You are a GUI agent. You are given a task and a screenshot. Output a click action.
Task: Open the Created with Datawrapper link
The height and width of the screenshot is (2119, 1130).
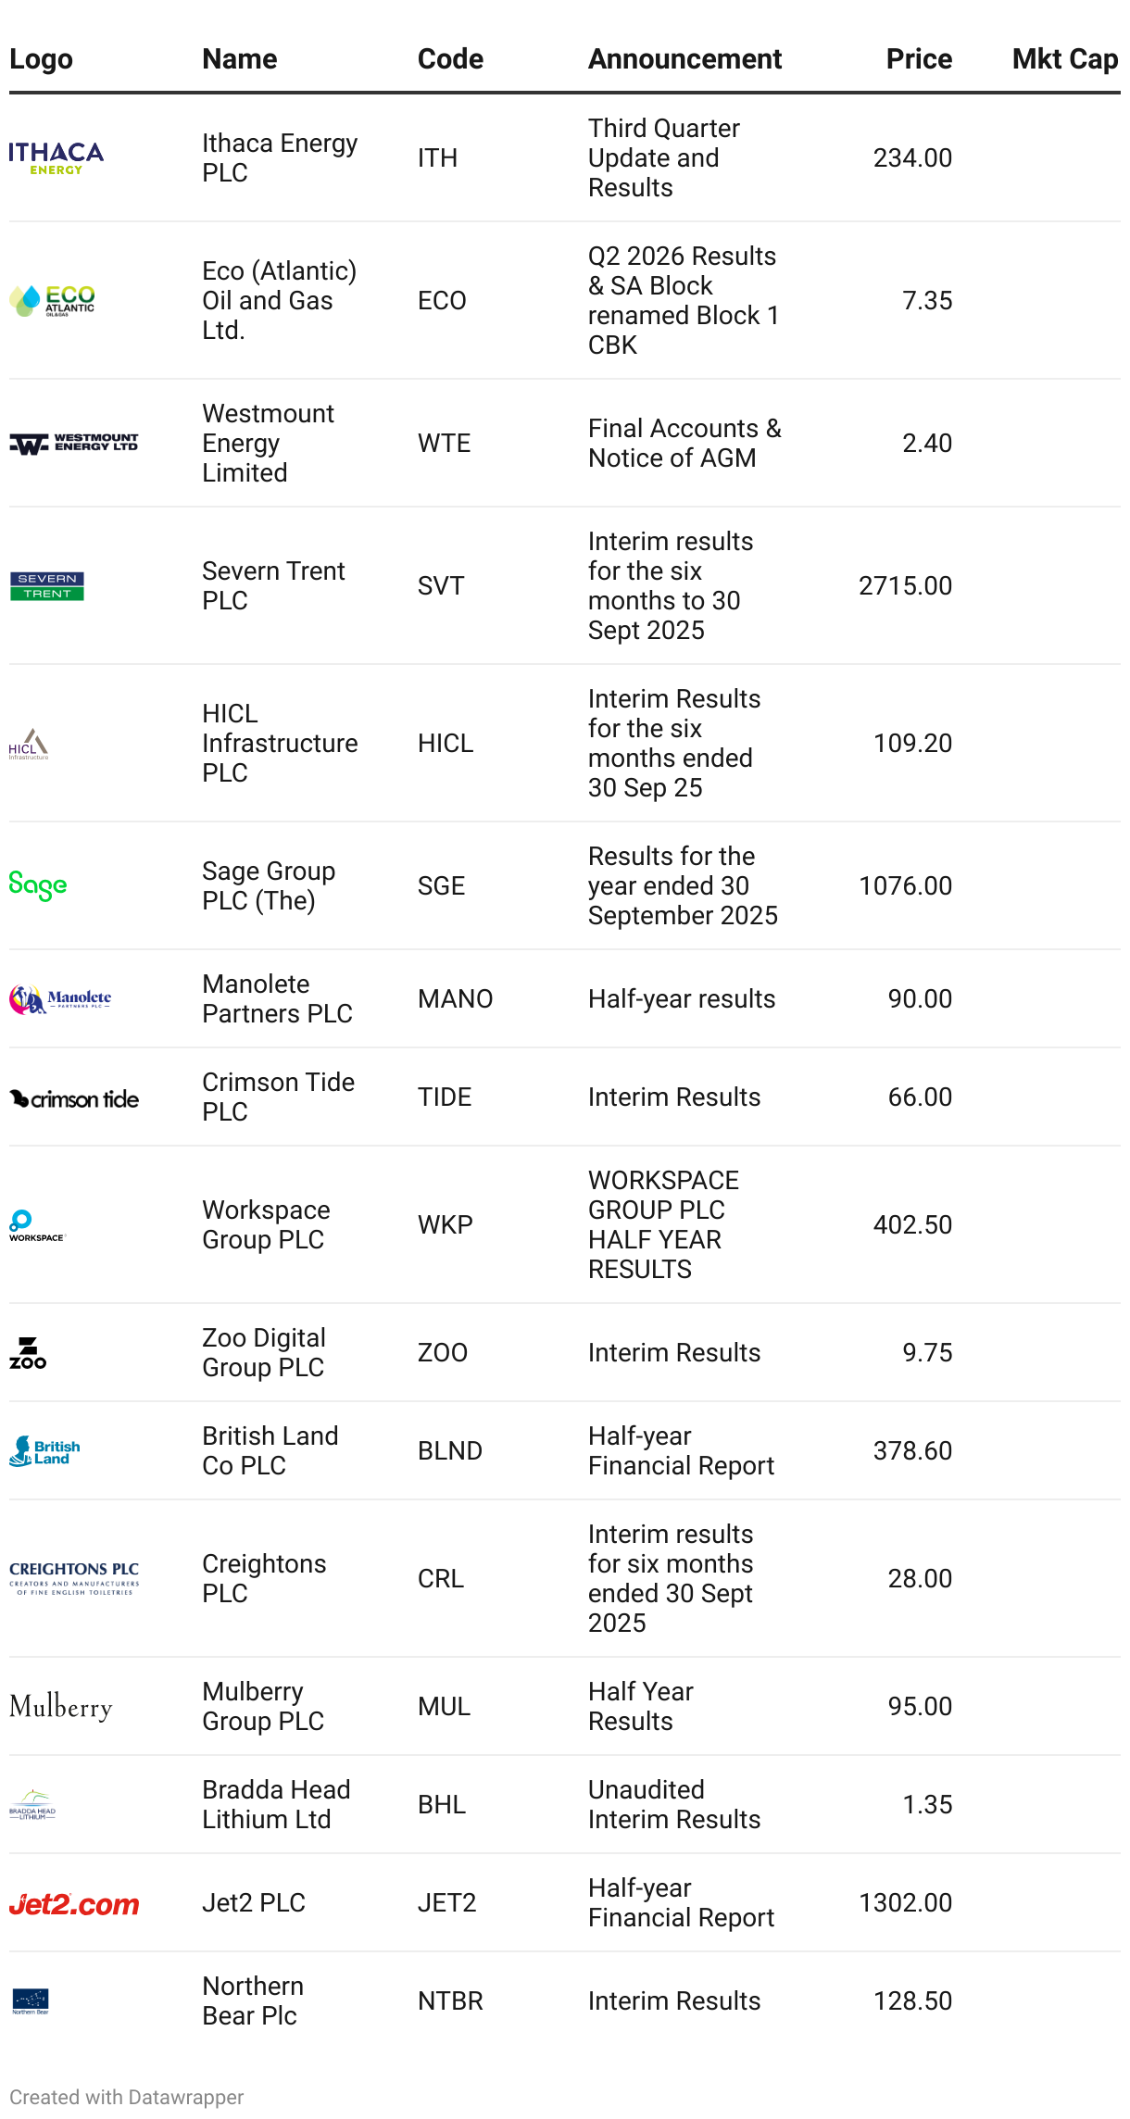(x=127, y=2097)
